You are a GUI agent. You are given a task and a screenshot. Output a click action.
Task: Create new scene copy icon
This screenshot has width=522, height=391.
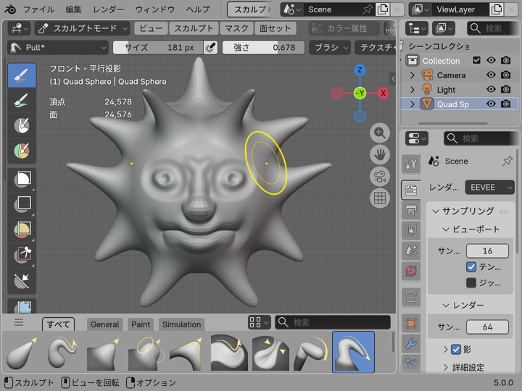point(383,9)
